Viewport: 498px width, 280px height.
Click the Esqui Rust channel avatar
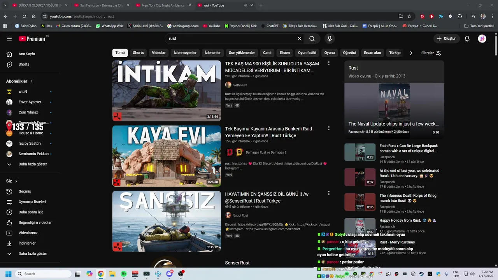228,215
